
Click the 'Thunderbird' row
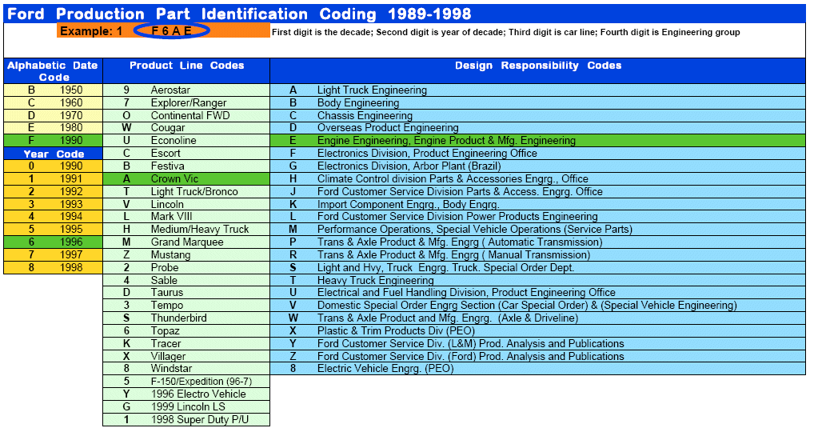[x=186, y=318]
